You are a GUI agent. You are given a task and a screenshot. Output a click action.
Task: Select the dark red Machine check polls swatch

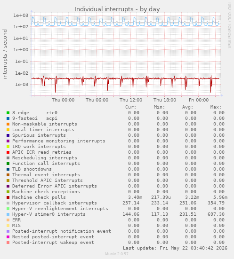tap(8, 197)
